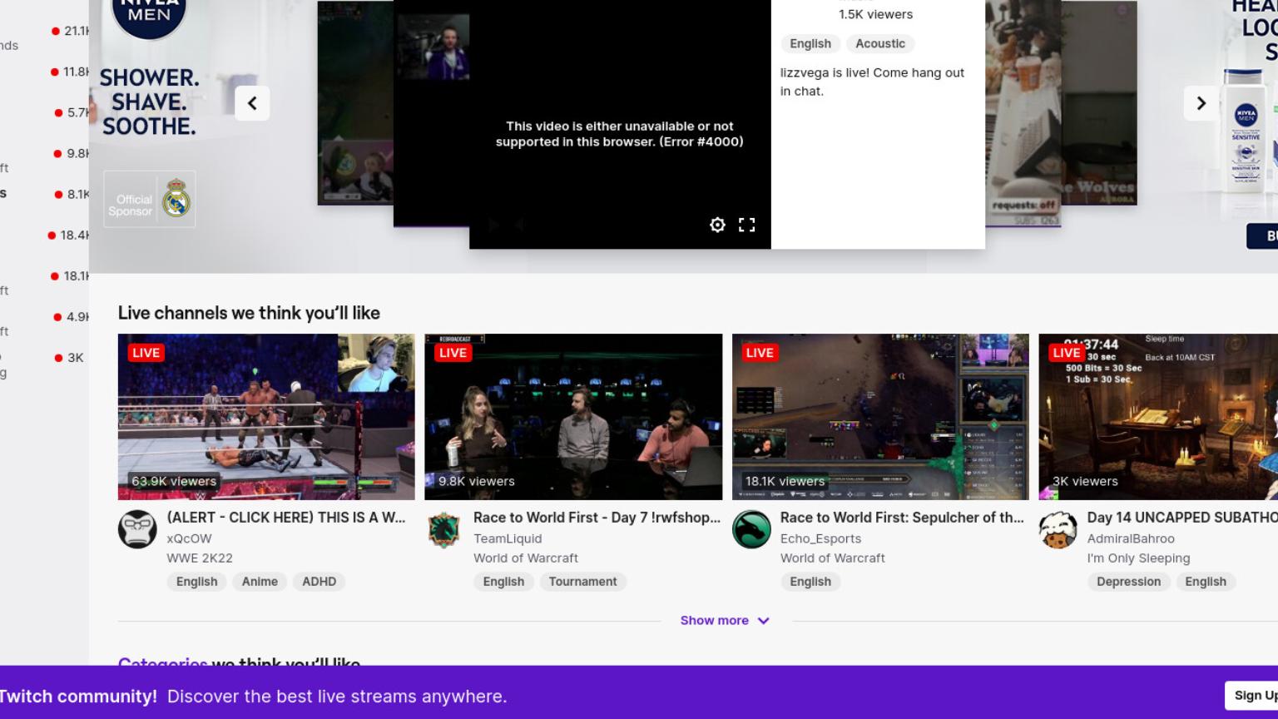Open the Nivea Men Shower Shave Soothe ad

149,102
